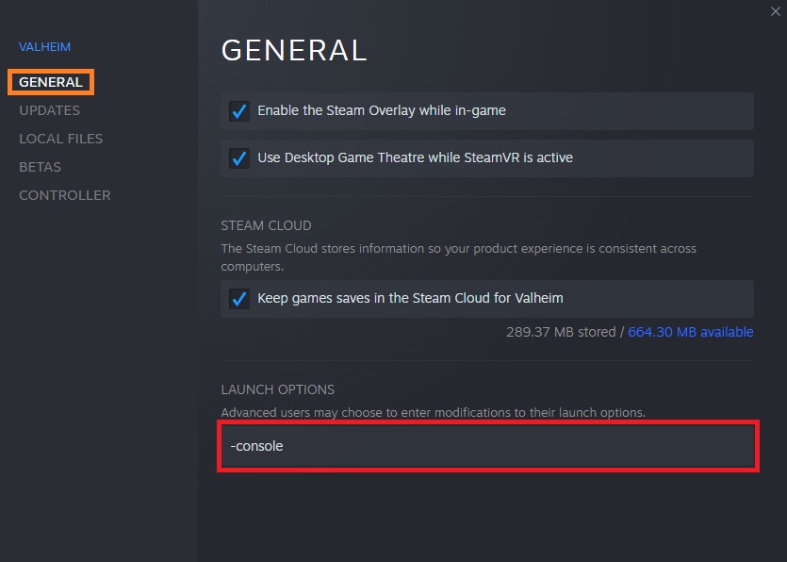
Task: Toggle the Desktop Game Theatre checkbox
Action: pyautogui.click(x=239, y=158)
